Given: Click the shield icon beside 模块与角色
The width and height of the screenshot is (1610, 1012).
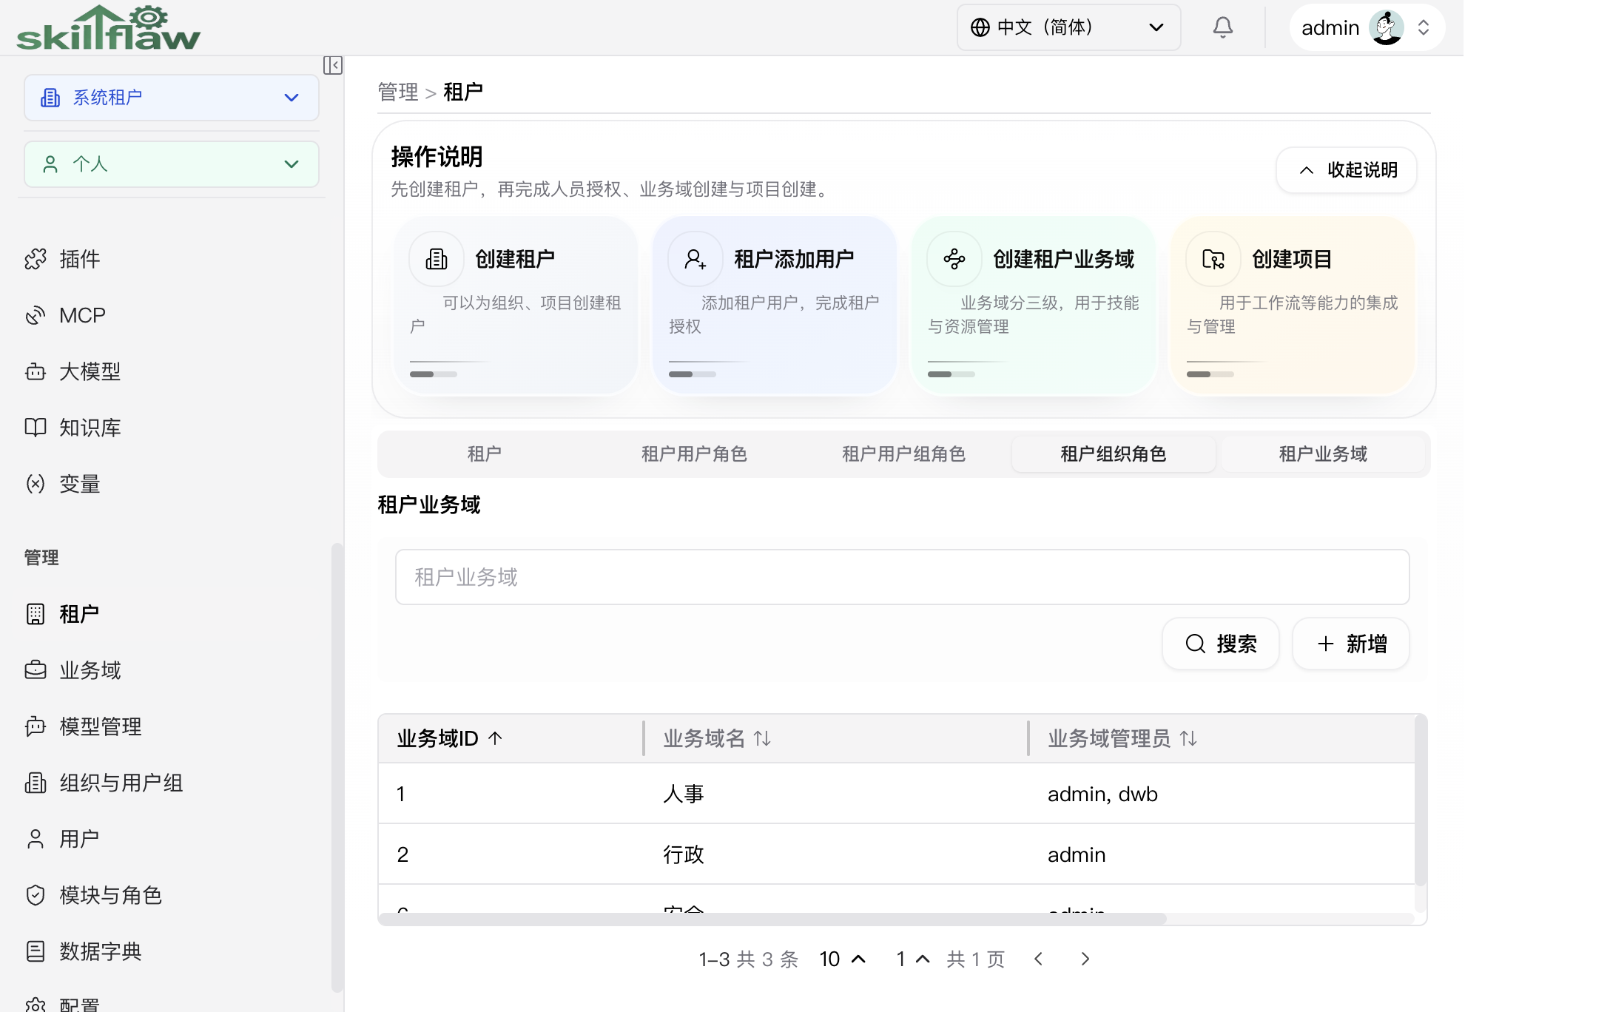Looking at the screenshot, I should click(x=36, y=895).
